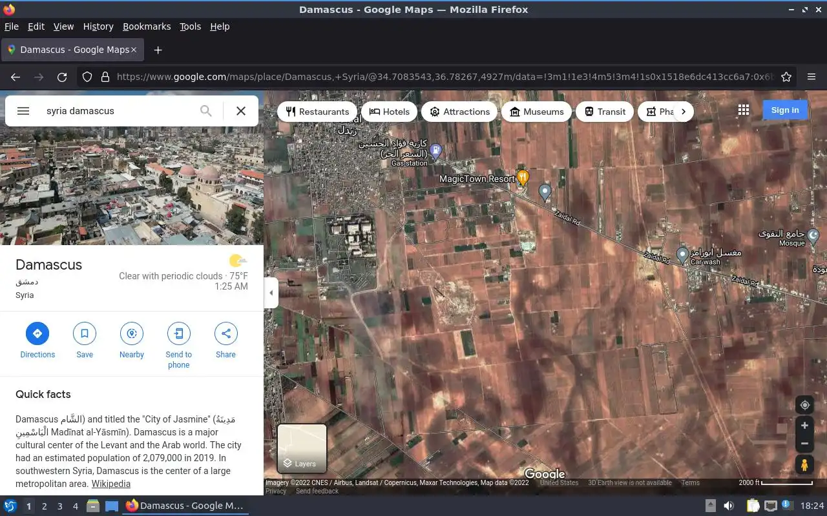827x516 pixels.
Task: Click the mosque map marker
Action: 814,237
